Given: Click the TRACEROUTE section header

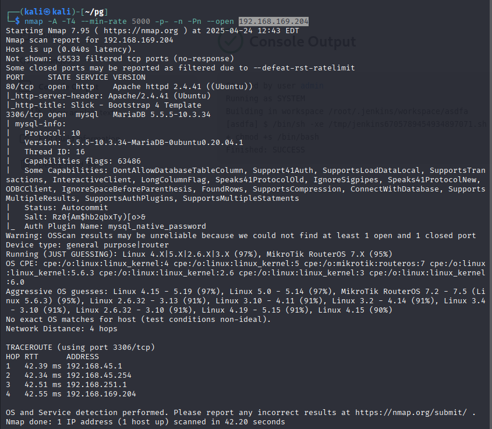Looking at the screenshot, I should coord(31,347).
